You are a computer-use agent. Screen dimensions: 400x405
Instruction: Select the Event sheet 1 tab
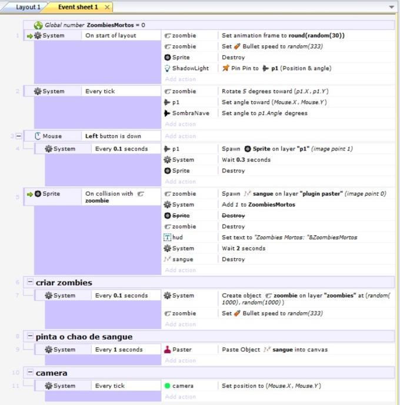pyautogui.click(x=78, y=7)
